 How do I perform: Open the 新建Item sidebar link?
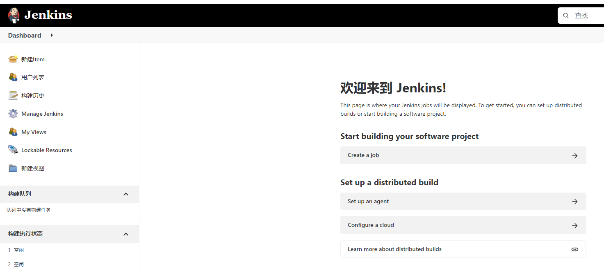[33, 59]
